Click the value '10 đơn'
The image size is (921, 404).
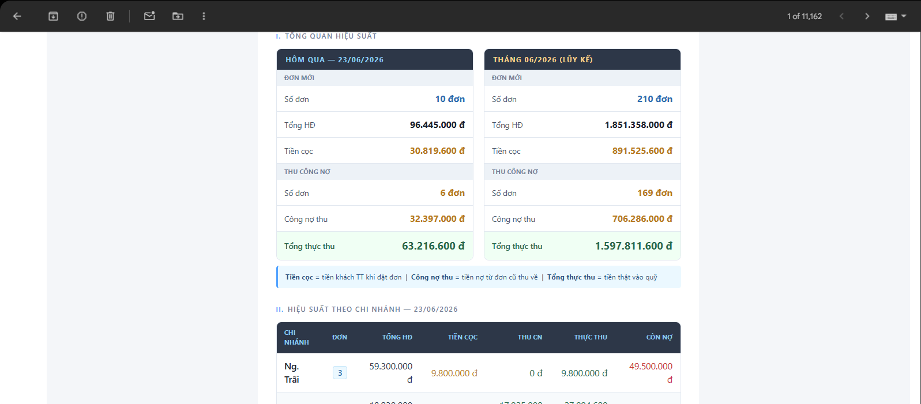coord(450,99)
